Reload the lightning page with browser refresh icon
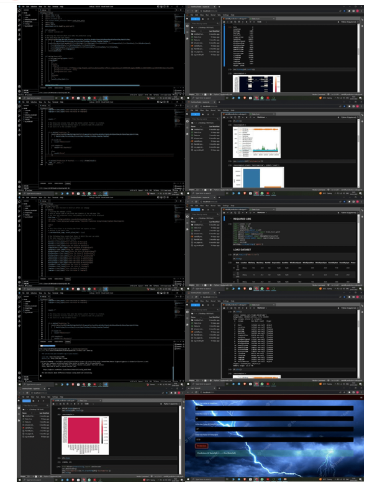Image resolution: width=385 pixels, height=484 pixels. tap(196, 392)
